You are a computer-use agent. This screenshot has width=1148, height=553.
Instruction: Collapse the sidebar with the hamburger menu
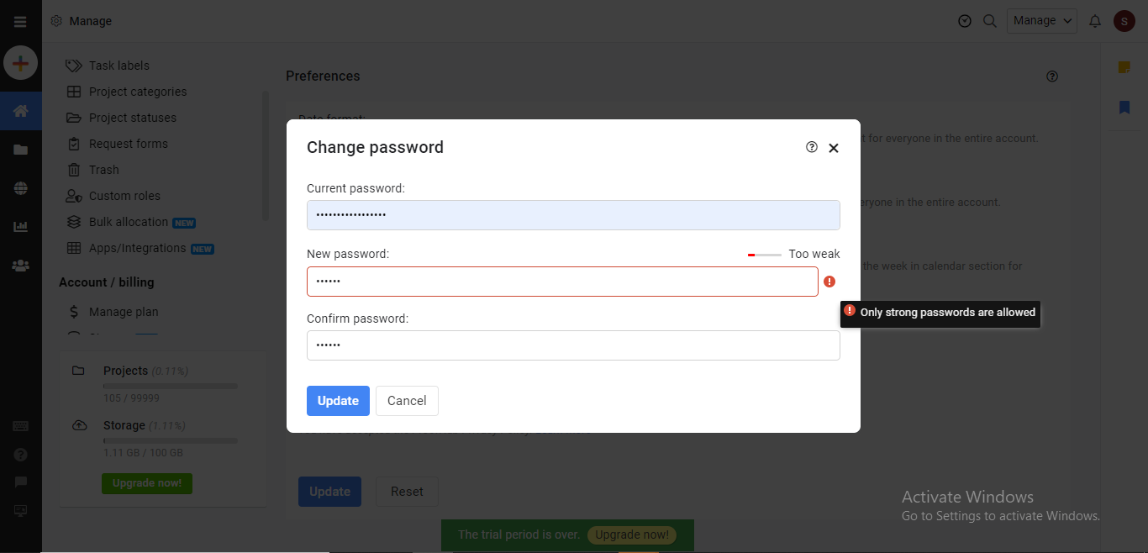coord(20,20)
